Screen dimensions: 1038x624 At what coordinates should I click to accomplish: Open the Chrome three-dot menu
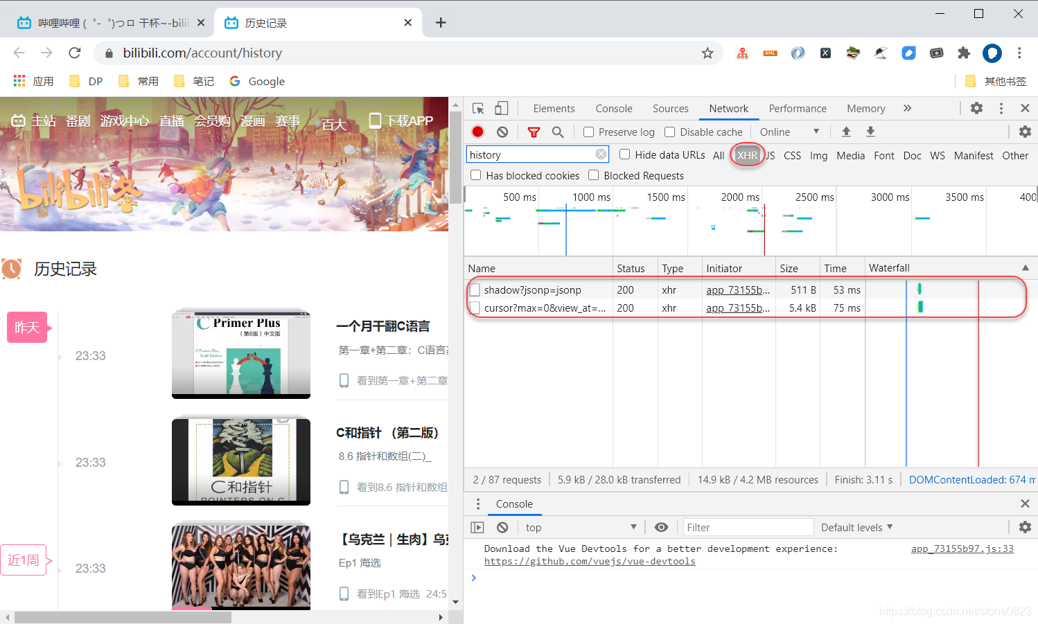1019,53
